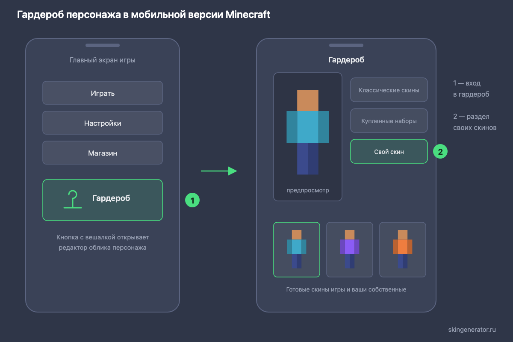
Task: Click the title Гардероб персонажа в мобильной версии Minecraft
Action: pos(144,15)
